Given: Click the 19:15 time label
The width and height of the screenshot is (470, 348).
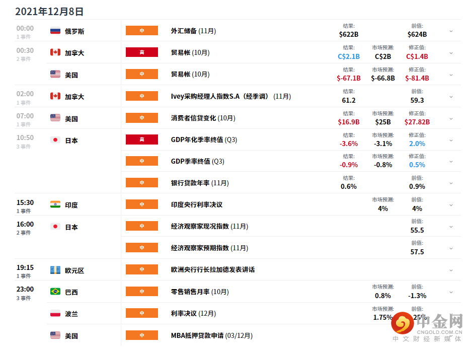Looking at the screenshot, I should tap(25, 267).
